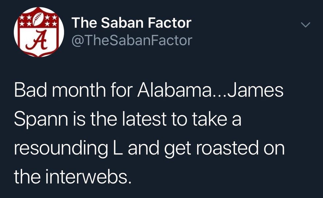The image size is (323, 198).
Task: Click the stars left of the avatar football
Action: 26,21
